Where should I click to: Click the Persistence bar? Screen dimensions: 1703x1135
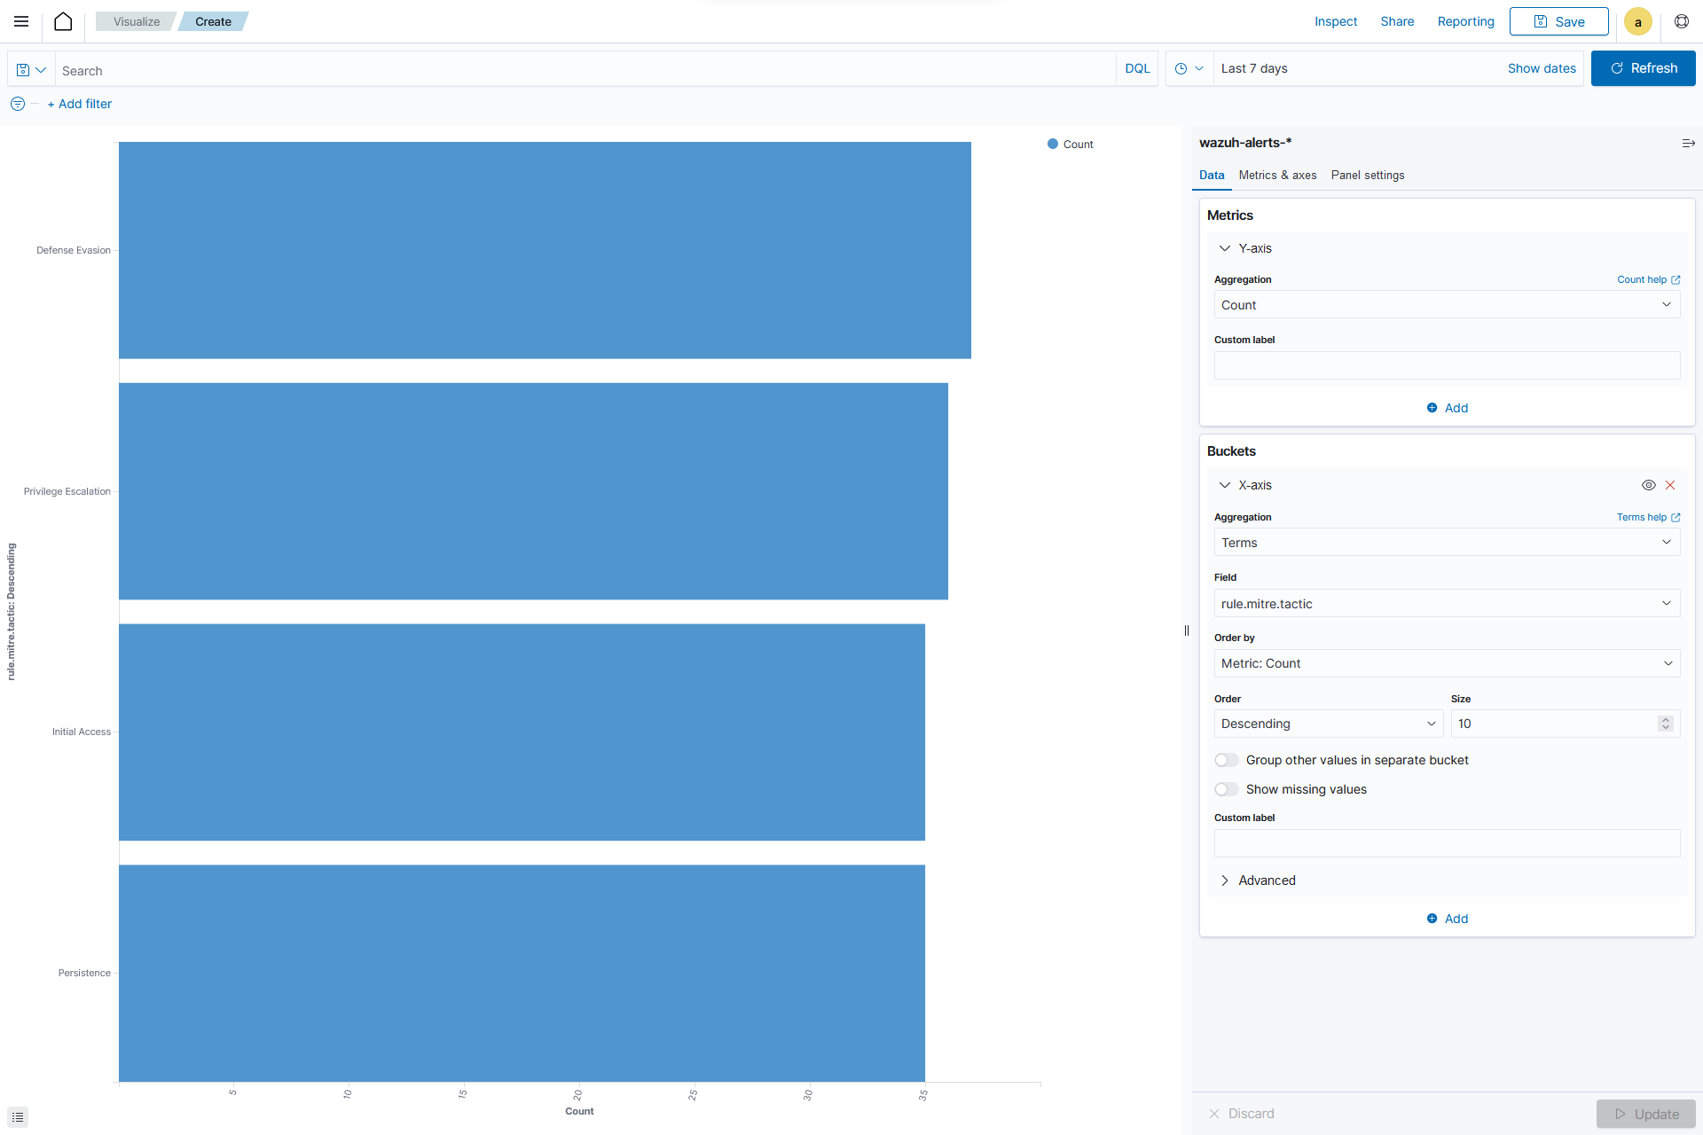point(522,974)
